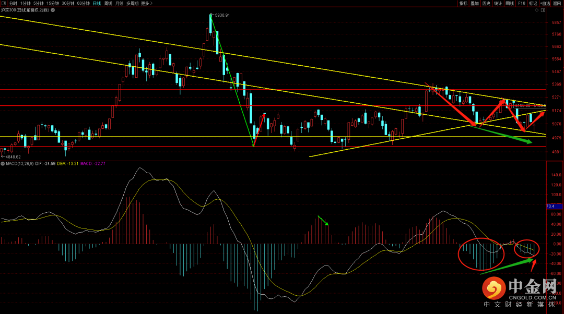
Task: Add to watchlist with +自选
Action: coord(545,3)
